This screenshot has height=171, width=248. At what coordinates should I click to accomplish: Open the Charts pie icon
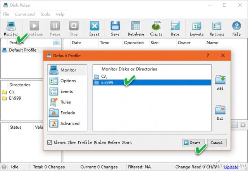pos(156,26)
